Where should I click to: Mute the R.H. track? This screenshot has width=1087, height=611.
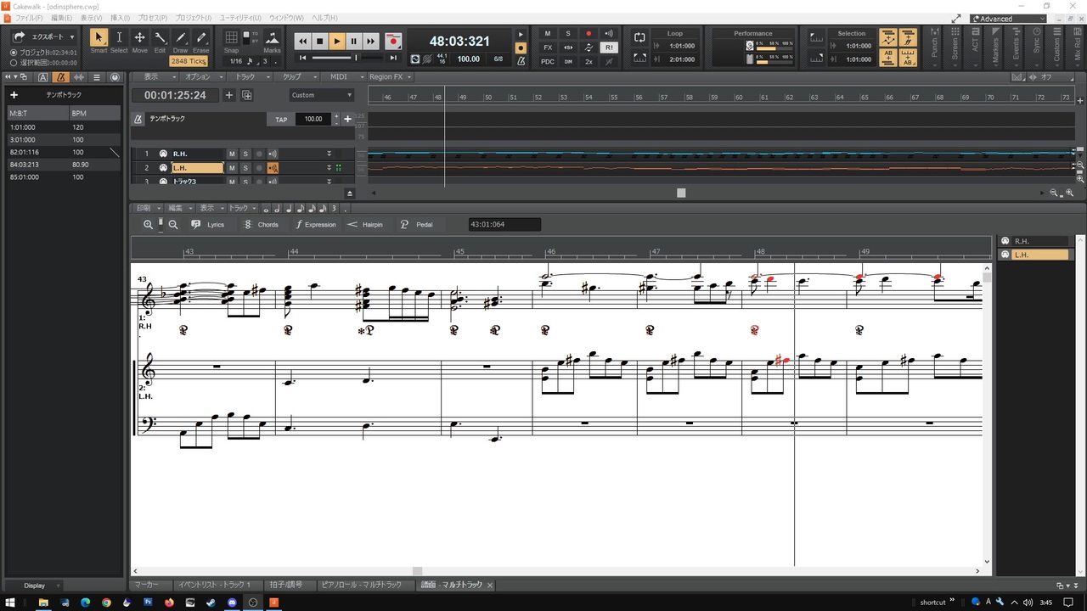coord(231,154)
